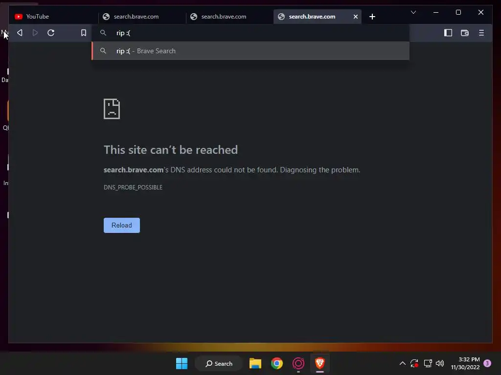The width and height of the screenshot is (501, 375).
Task: Click the sync status tray icon
Action: point(414,363)
